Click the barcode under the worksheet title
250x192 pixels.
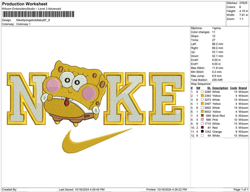tap(38, 14)
